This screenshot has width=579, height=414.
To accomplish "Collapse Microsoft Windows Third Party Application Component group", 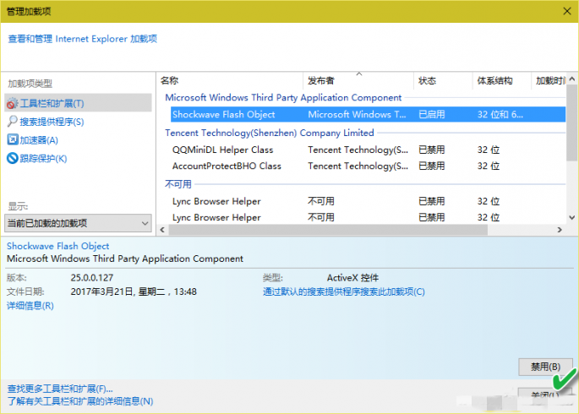I will [283, 98].
